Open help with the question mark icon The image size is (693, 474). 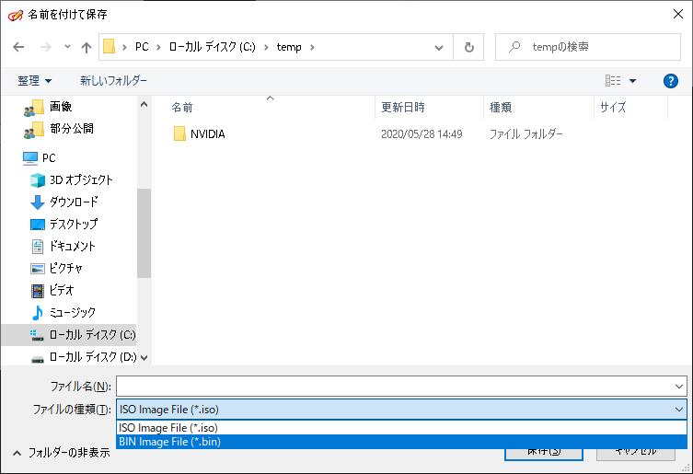coord(671,81)
